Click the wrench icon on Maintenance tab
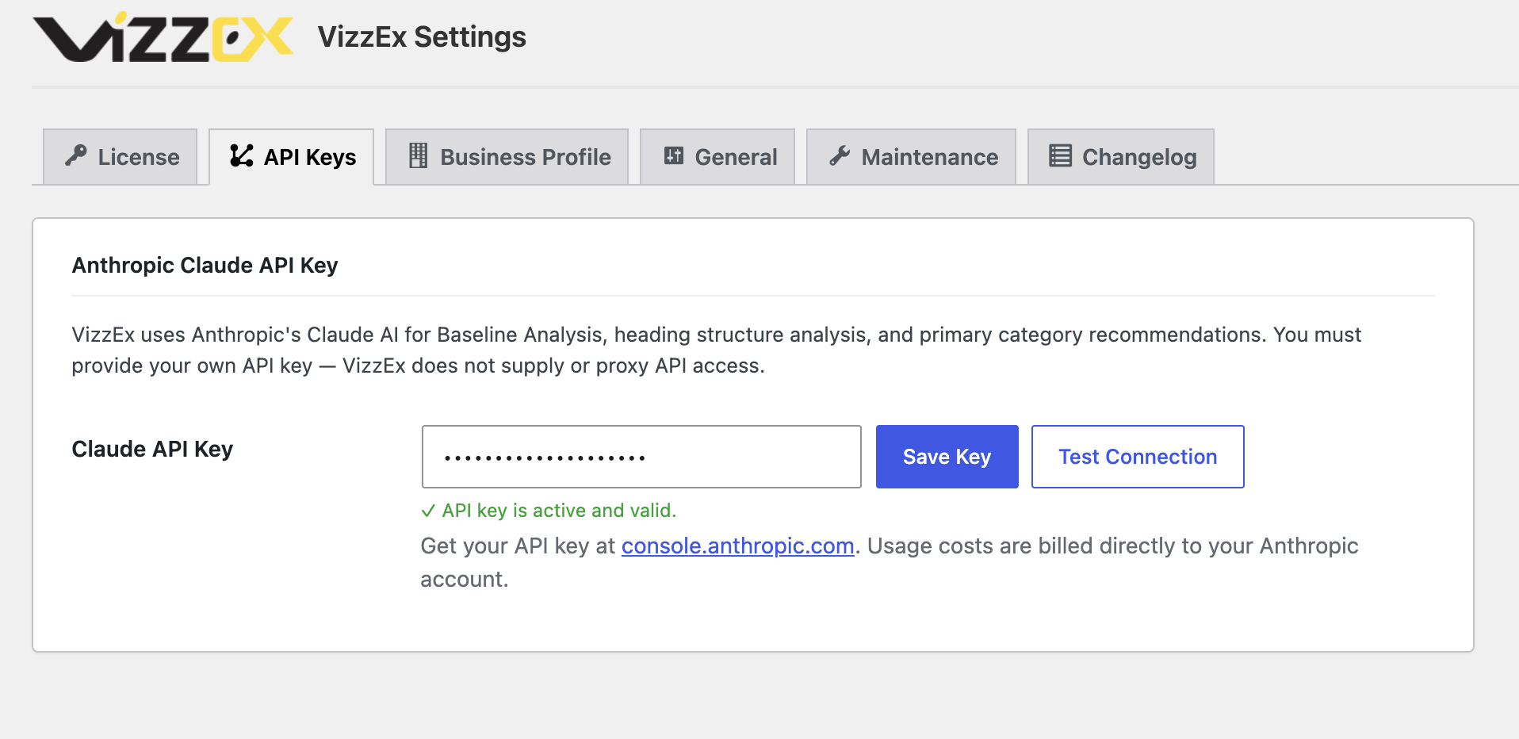This screenshot has width=1519, height=739. click(x=840, y=155)
